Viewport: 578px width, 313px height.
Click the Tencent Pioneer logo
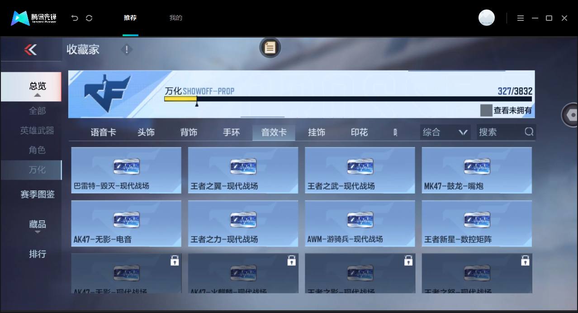[34, 18]
